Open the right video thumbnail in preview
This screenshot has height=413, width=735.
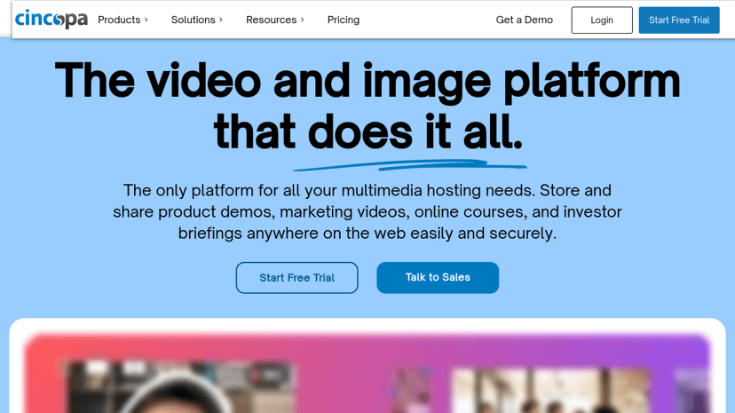[x=550, y=391]
